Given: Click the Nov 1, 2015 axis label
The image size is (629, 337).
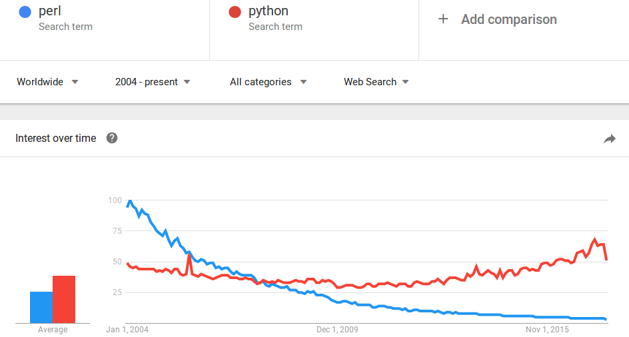Looking at the screenshot, I should (x=547, y=330).
